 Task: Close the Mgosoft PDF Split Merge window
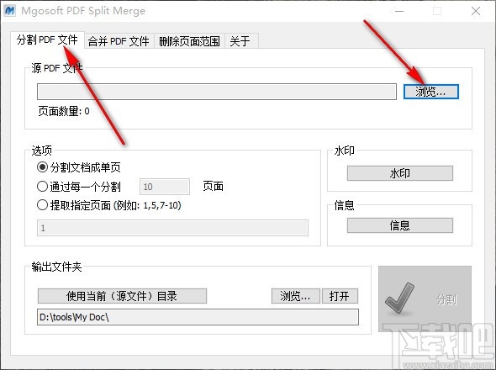click(476, 11)
